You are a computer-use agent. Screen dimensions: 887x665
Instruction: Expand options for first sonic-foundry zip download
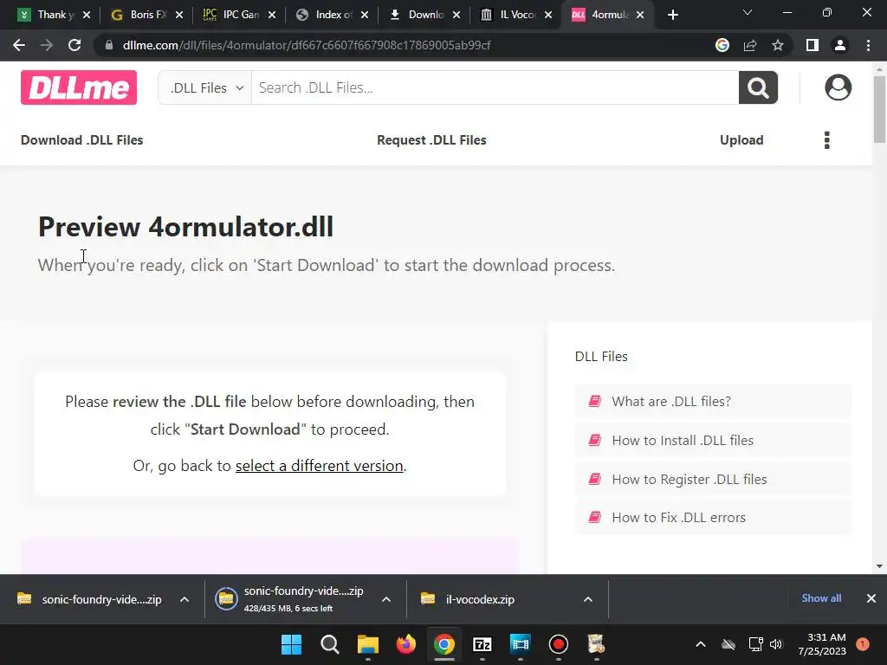pyautogui.click(x=185, y=599)
